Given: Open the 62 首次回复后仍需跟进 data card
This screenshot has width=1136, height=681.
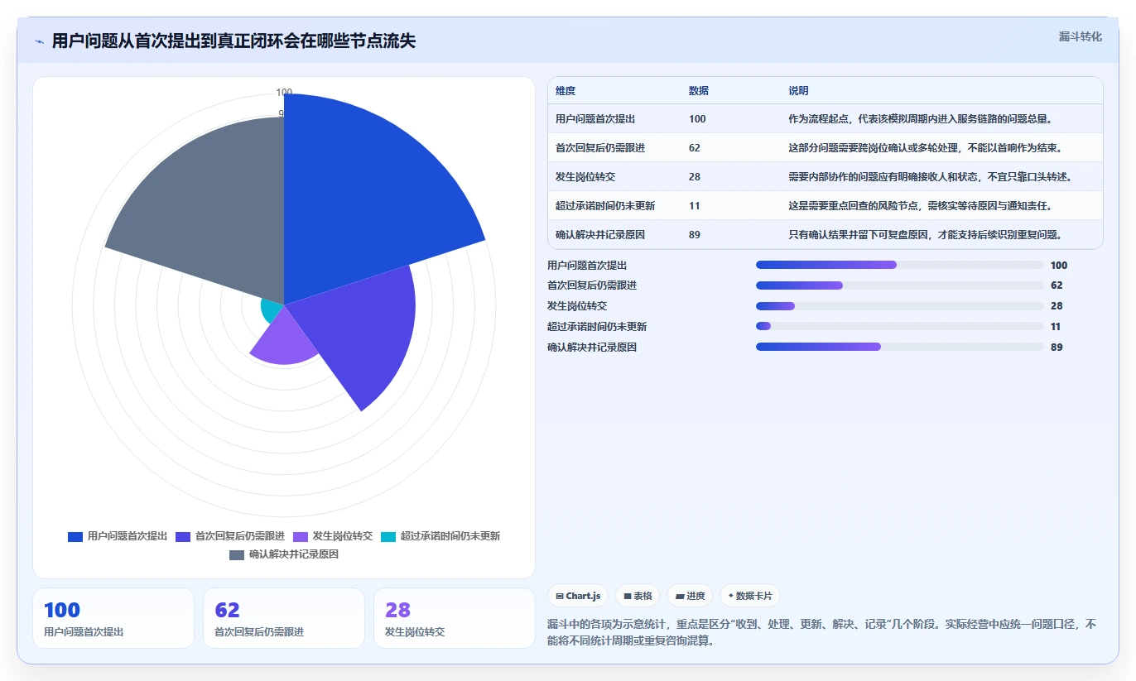Looking at the screenshot, I should click(284, 618).
